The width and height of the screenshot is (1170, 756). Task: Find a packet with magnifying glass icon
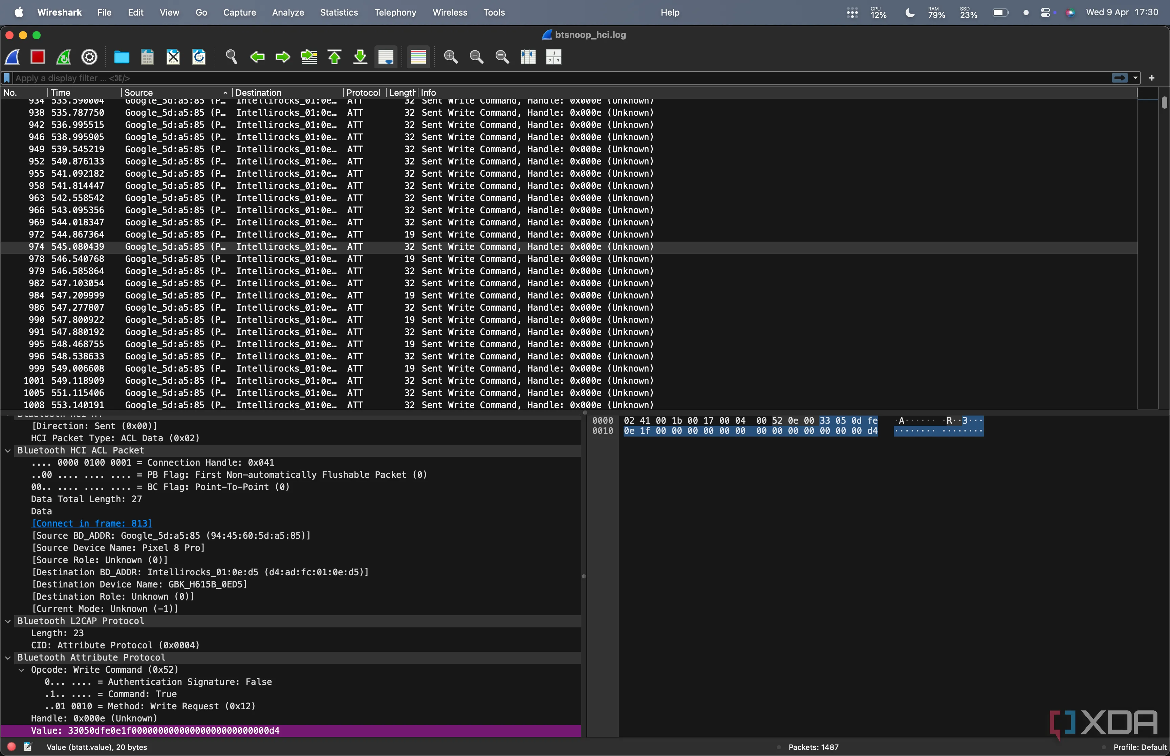tap(231, 57)
